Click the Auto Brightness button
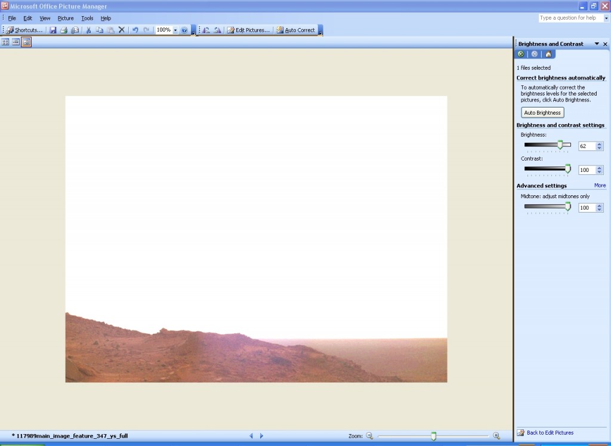Viewport: 611px width, 446px height. 542,113
